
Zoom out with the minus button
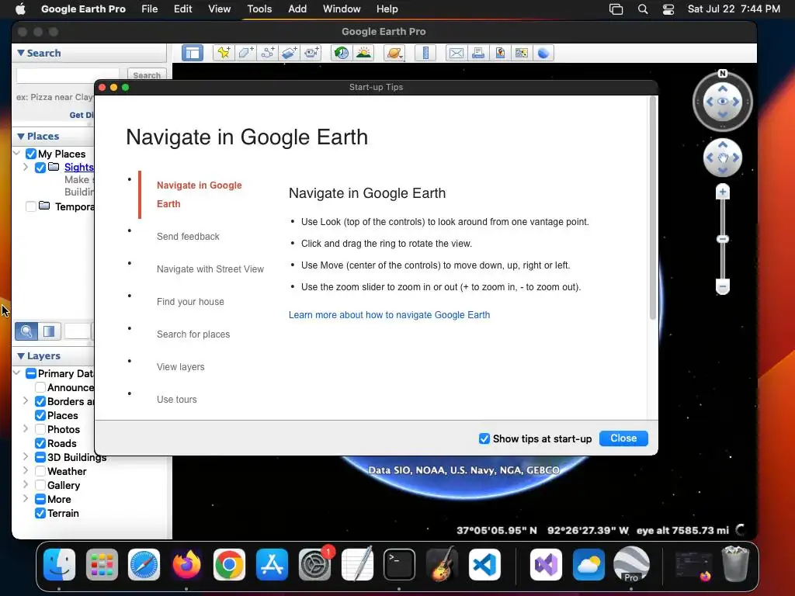[x=723, y=286]
